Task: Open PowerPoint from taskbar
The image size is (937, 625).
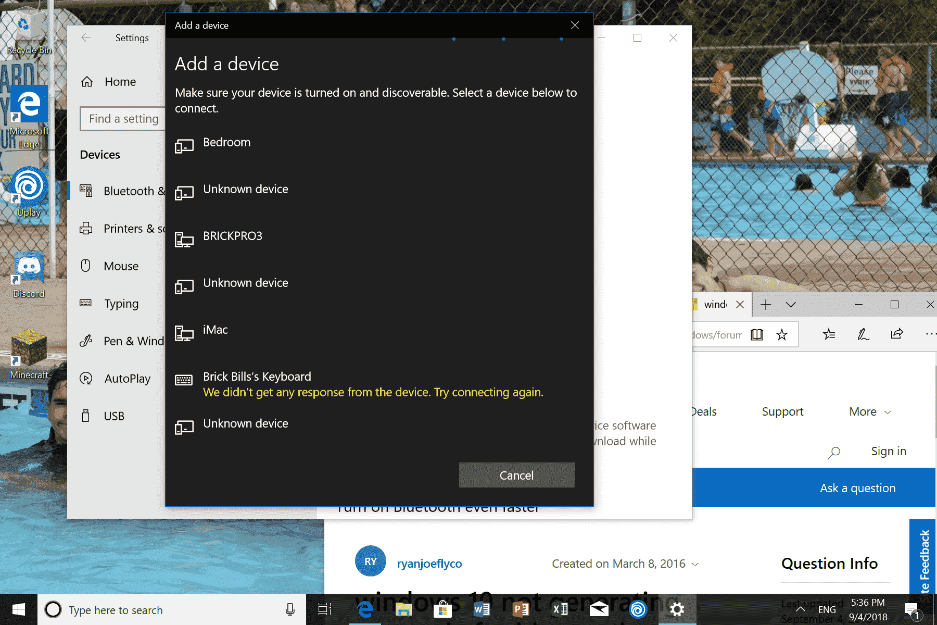Action: 521,609
